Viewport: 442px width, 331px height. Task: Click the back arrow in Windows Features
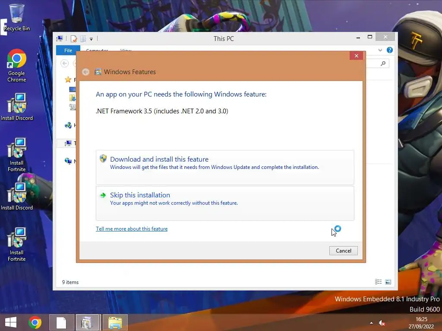click(x=86, y=72)
